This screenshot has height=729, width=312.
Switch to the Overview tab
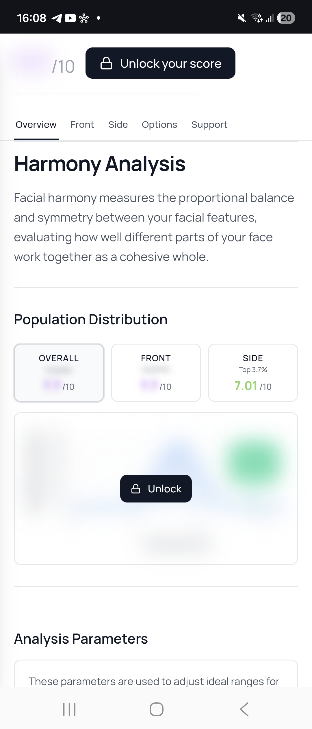click(x=36, y=125)
